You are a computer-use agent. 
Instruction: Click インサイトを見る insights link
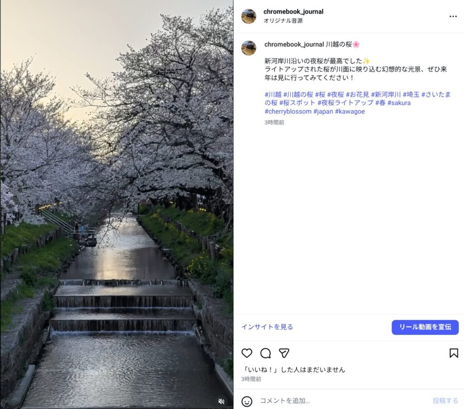click(x=267, y=327)
